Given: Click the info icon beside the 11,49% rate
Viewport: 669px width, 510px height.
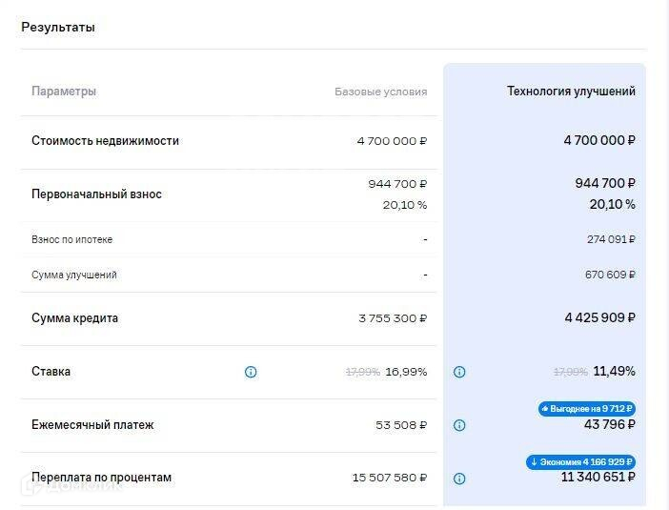Looking at the screenshot, I should 459,372.
